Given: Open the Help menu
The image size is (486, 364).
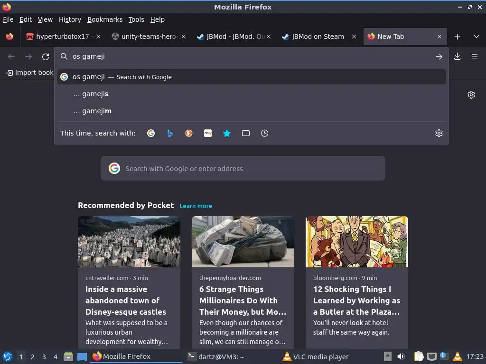Looking at the screenshot, I should (158, 19).
